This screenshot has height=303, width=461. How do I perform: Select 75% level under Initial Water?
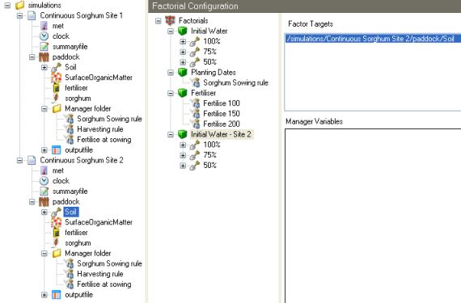coord(210,52)
